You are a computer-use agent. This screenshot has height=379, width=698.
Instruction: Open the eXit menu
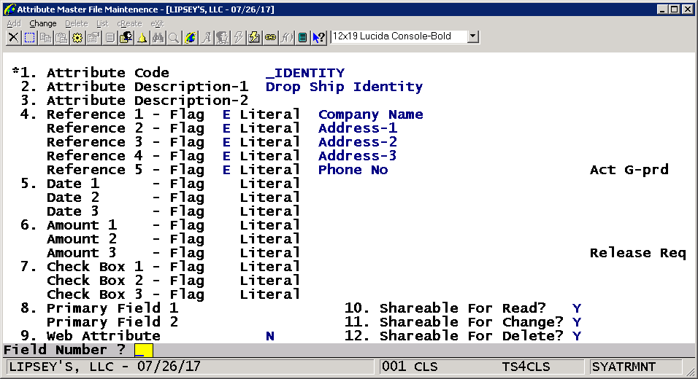point(157,23)
